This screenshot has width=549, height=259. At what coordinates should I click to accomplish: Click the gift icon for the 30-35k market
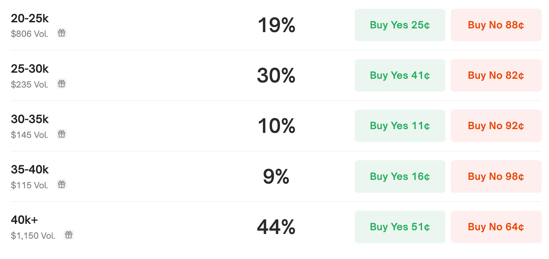[x=62, y=134]
